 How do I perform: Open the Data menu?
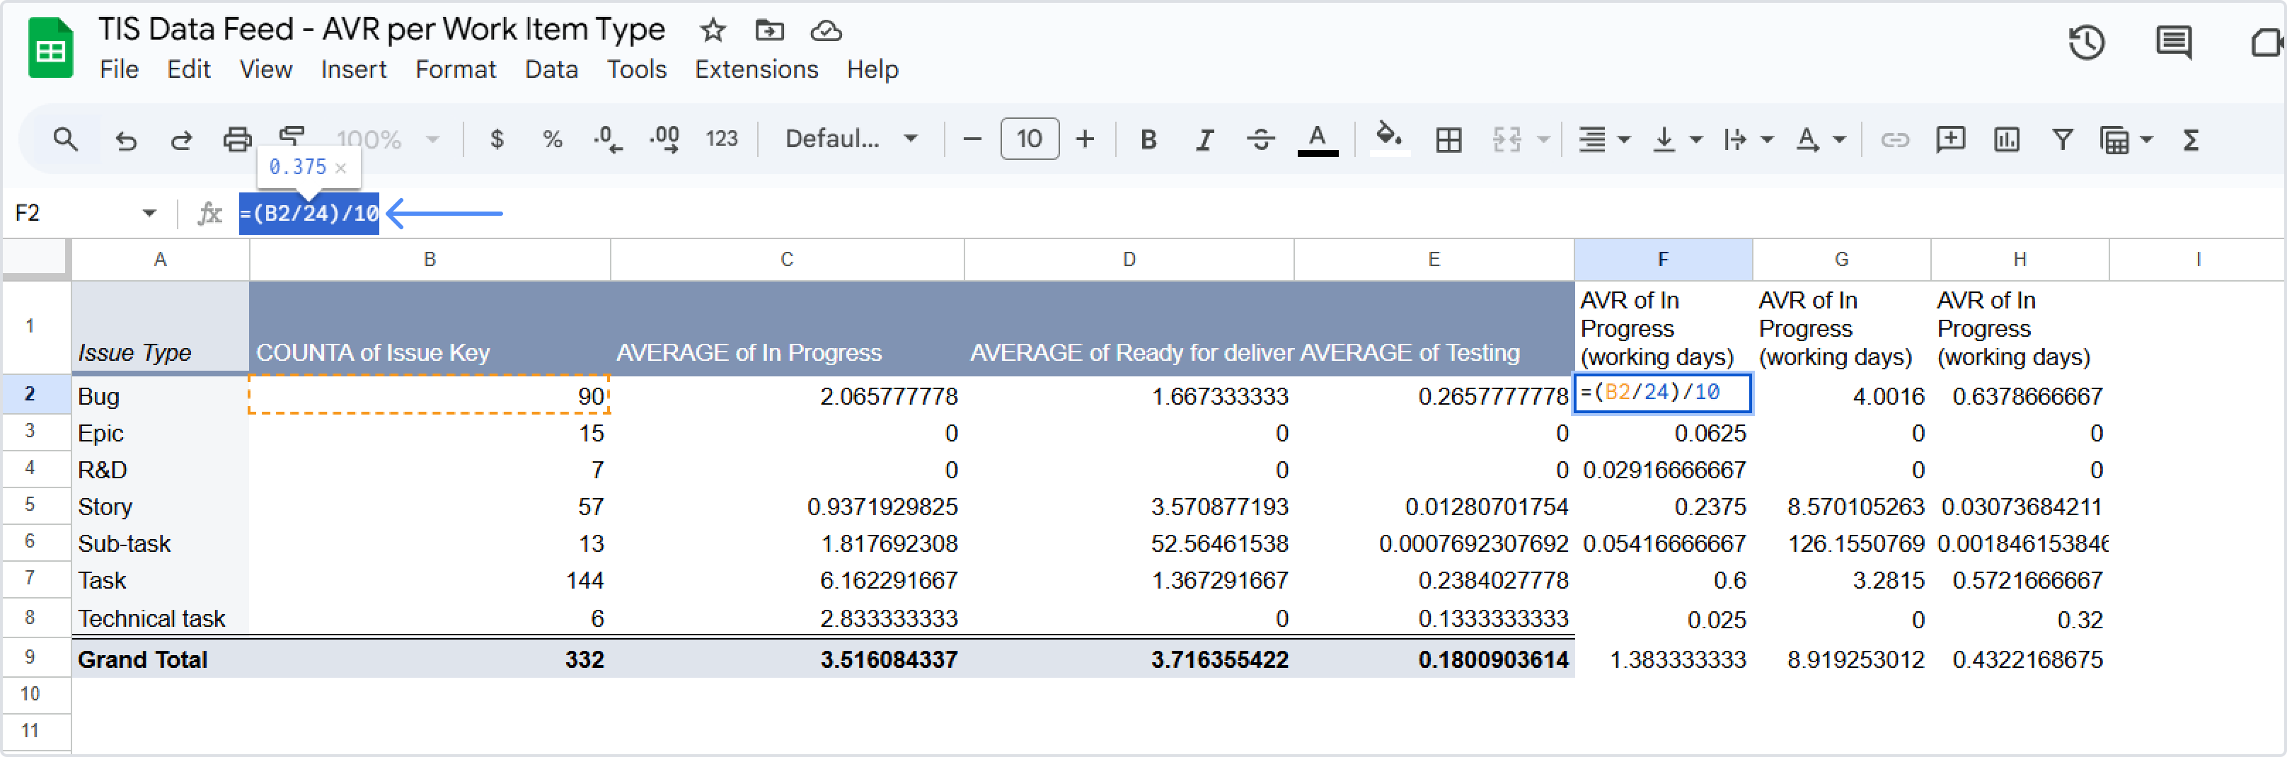(x=551, y=69)
